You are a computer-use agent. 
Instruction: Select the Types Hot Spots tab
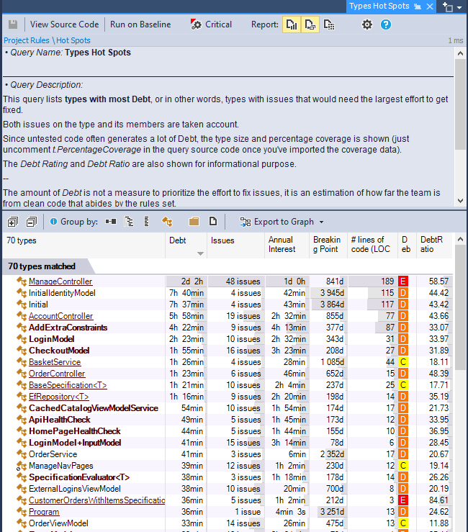coord(379,6)
